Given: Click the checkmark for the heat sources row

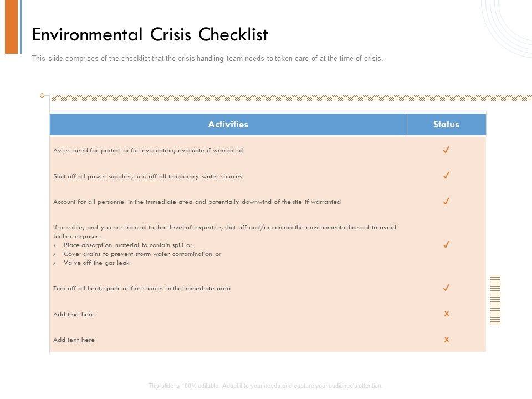Looking at the screenshot, I should click(446, 288).
